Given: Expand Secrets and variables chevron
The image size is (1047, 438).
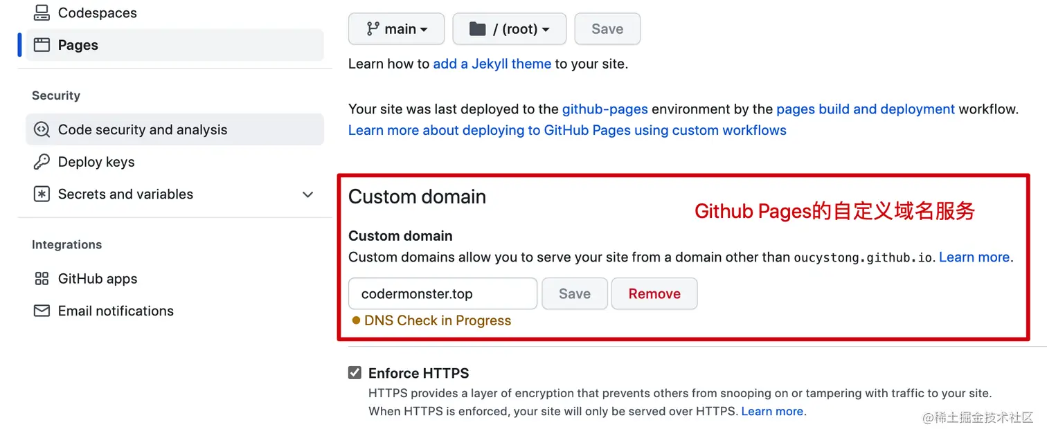Looking at the screenshot, I should point(308,194).
